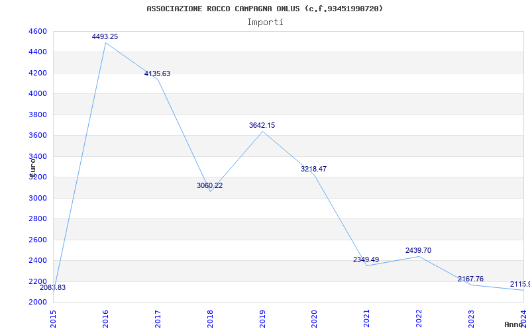Select the 3218.47 data label
Screen dimensions: 530x331
coord(314,169)
